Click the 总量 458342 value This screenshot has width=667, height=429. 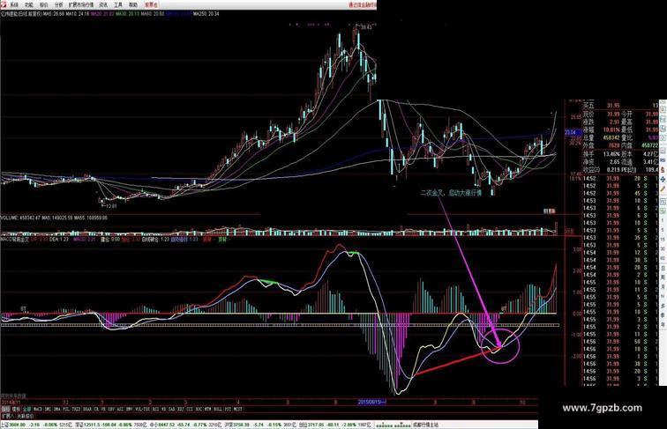point(611,137)
